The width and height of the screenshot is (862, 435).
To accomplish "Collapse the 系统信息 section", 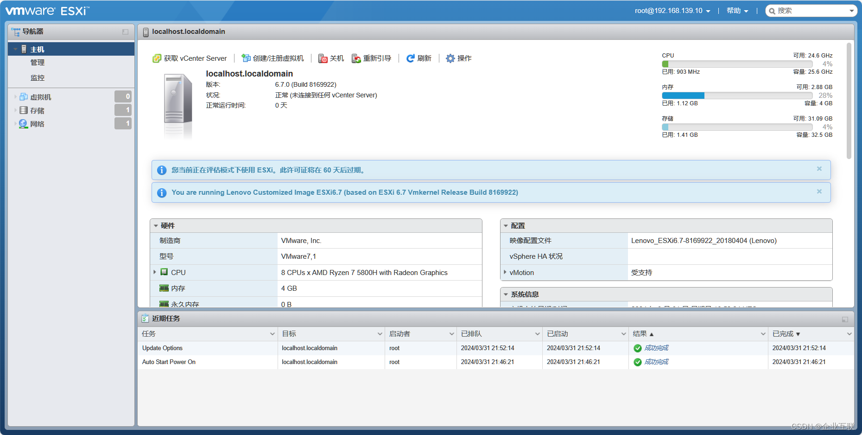I will [505, 294].
